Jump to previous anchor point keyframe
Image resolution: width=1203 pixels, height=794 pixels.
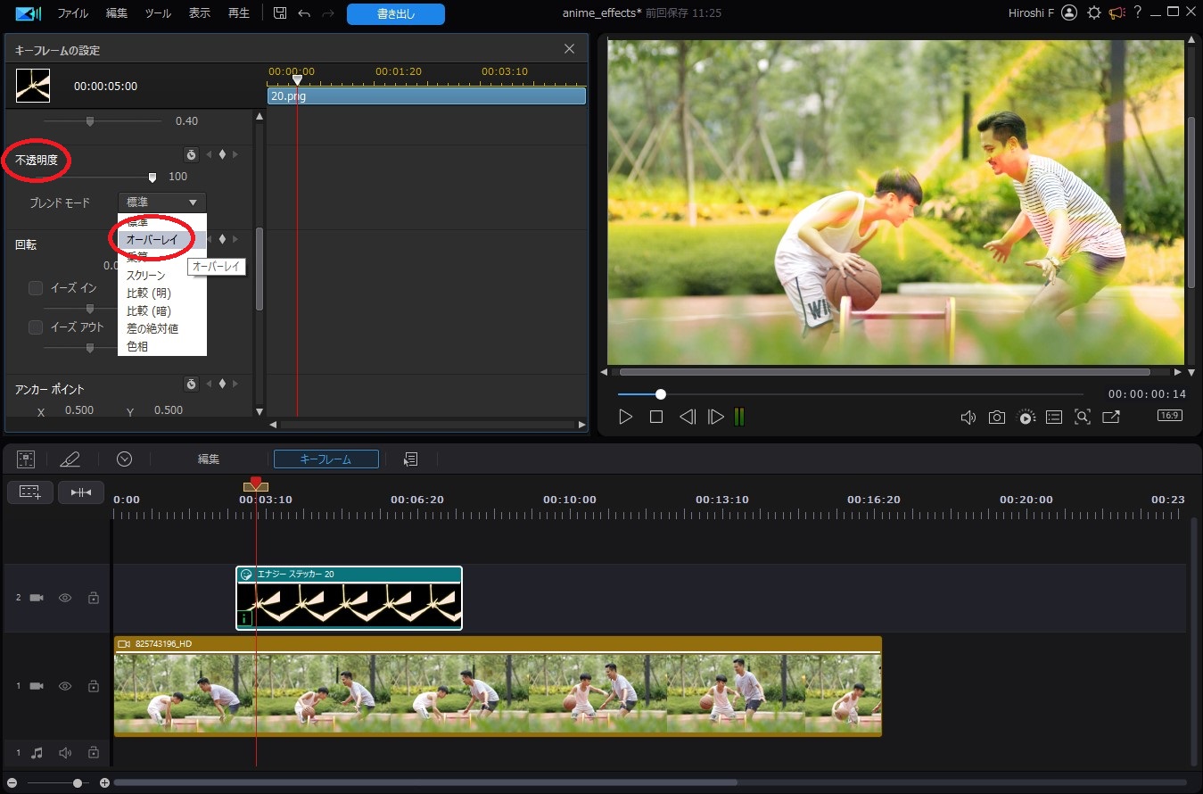(209, 384)
